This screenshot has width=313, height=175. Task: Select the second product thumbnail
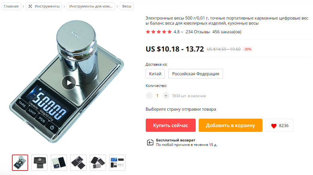tap(39, 163)
